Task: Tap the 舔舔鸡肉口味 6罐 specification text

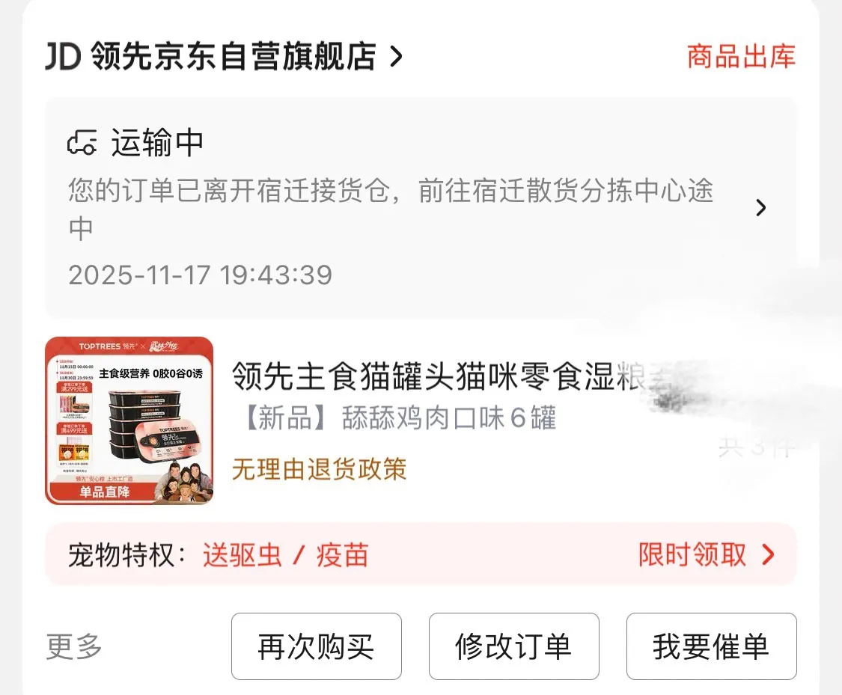Action: click(x=400, y=417)
